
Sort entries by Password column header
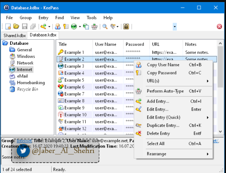coord(136,44)
